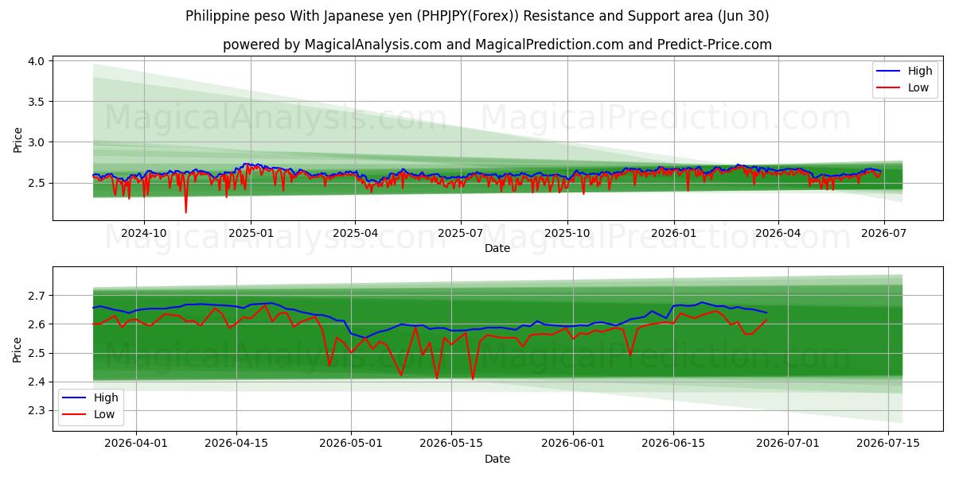Screen dimensions: 955x477
Task: Click the 2024-10 tick label on top chart
Action: [144, 234]
